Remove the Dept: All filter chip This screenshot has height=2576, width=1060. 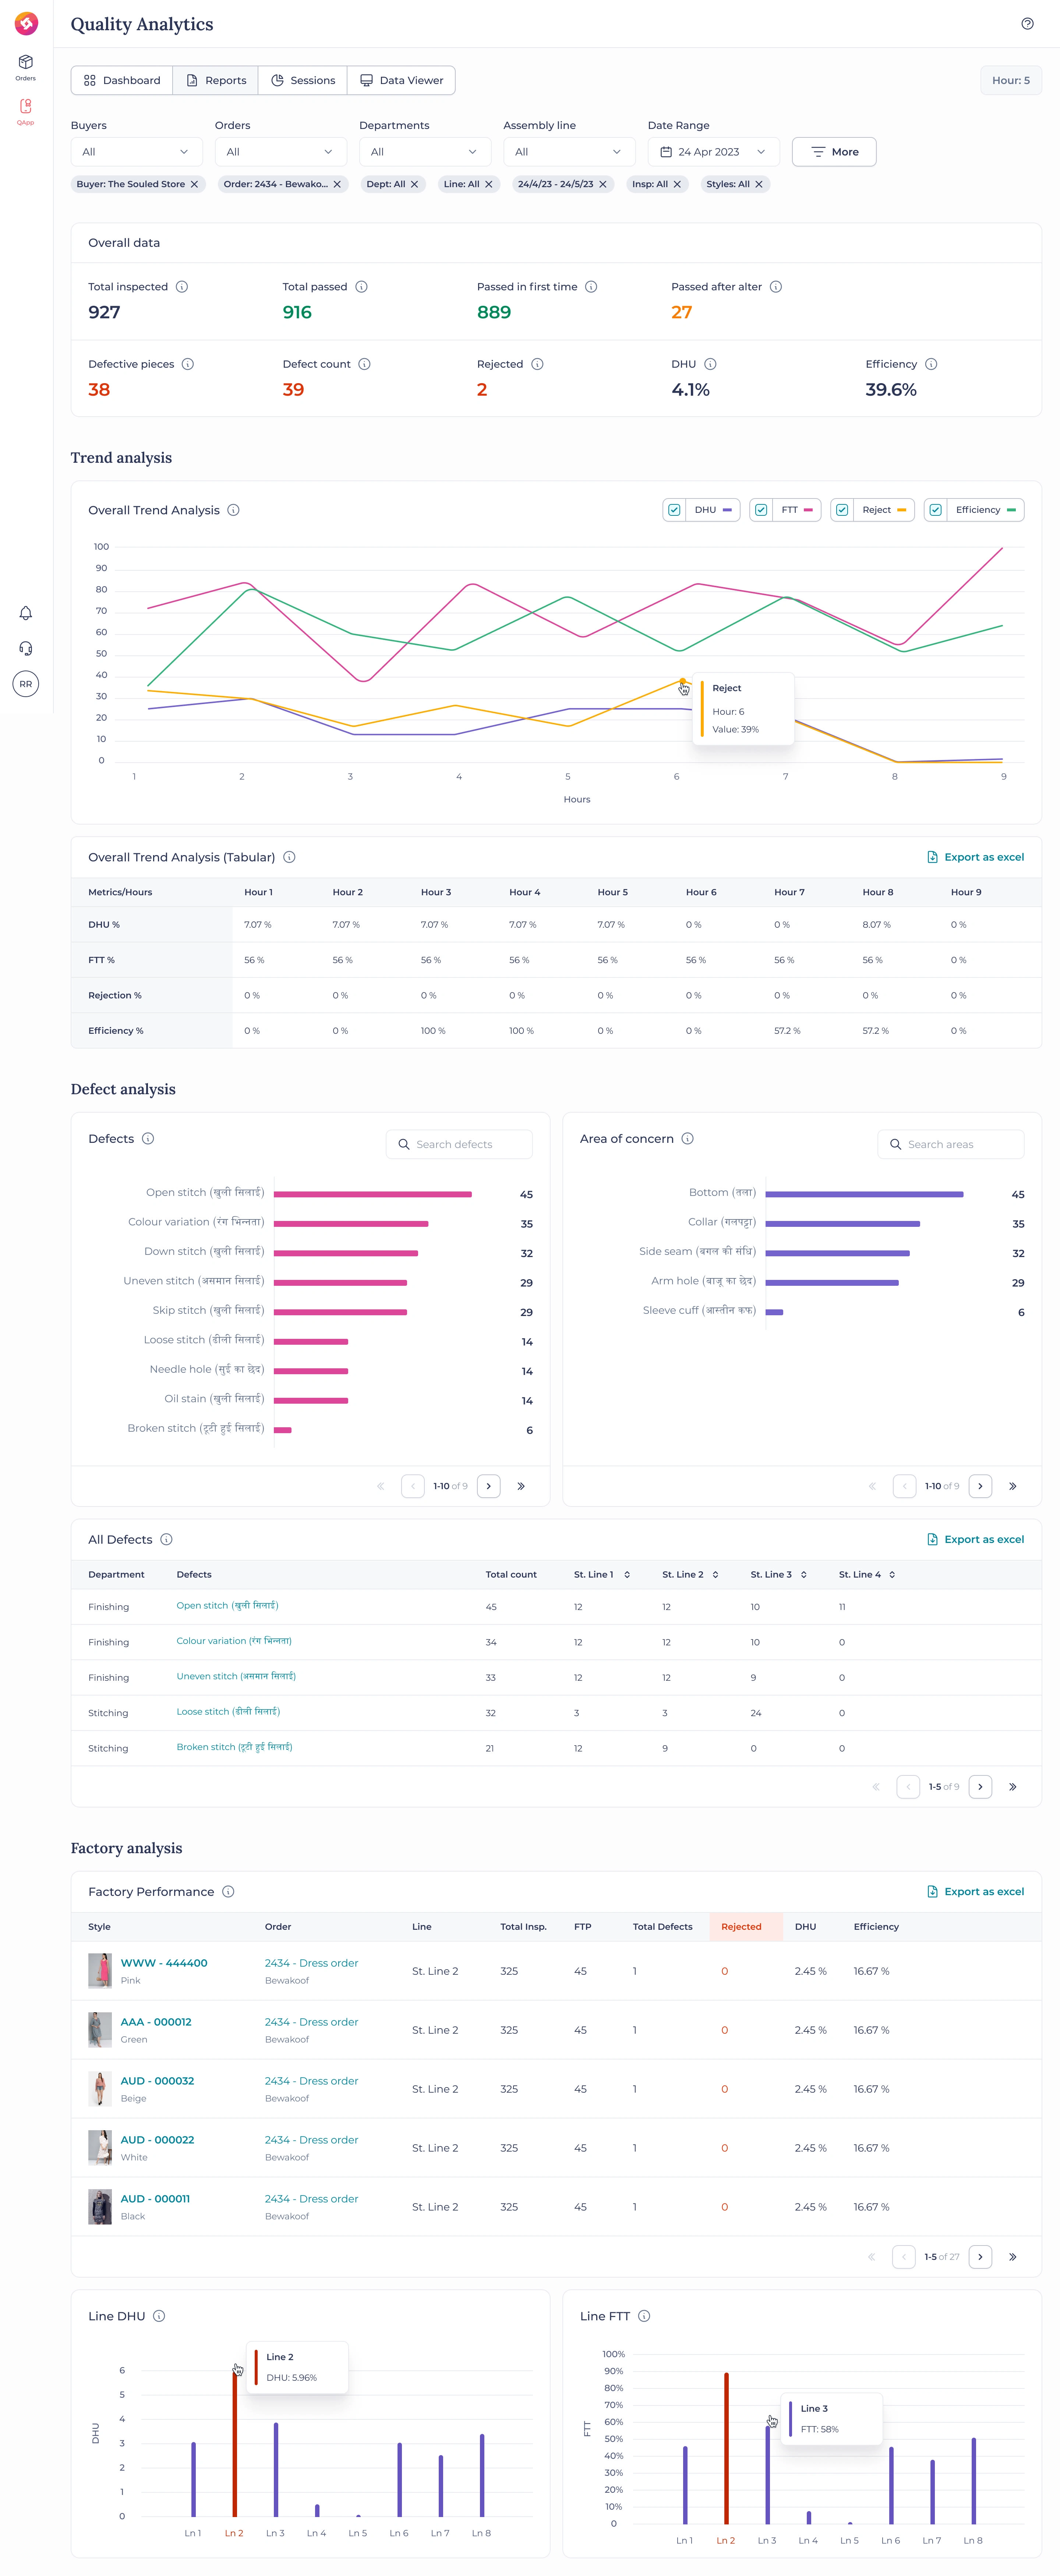point(414,184)
